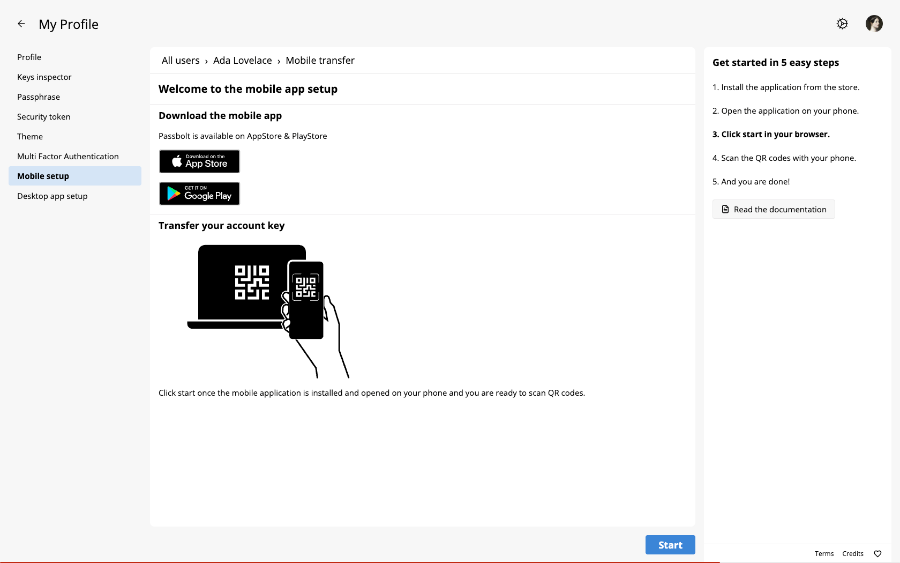Image resolution: width=900 pixels, height=563 pixels.
Task: Open the Keys inspector section
Action: tap(44, 77)
